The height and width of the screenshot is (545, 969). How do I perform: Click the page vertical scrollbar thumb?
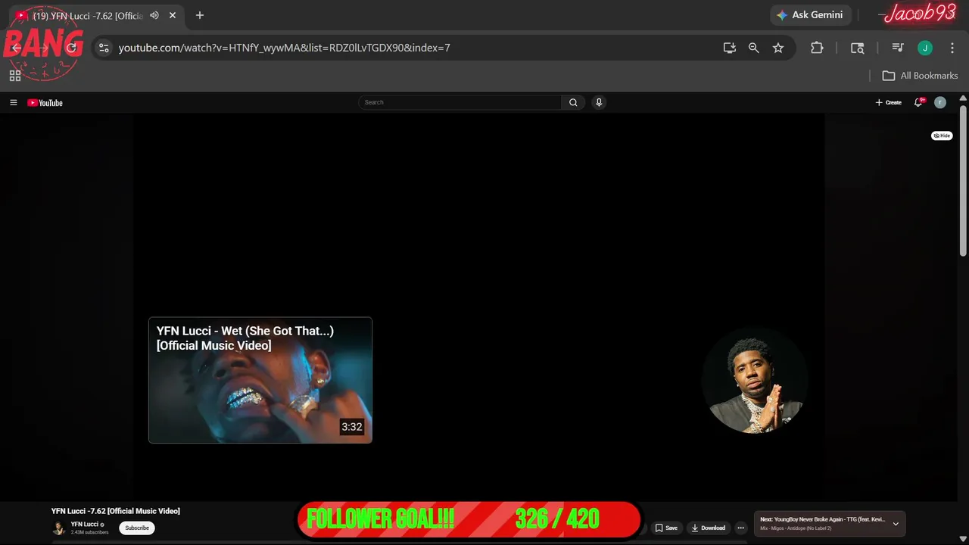(x=963, y=180)
